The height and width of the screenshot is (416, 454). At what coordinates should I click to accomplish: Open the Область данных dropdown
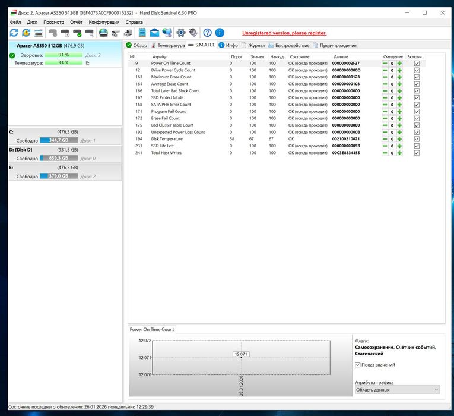[398, 390]
